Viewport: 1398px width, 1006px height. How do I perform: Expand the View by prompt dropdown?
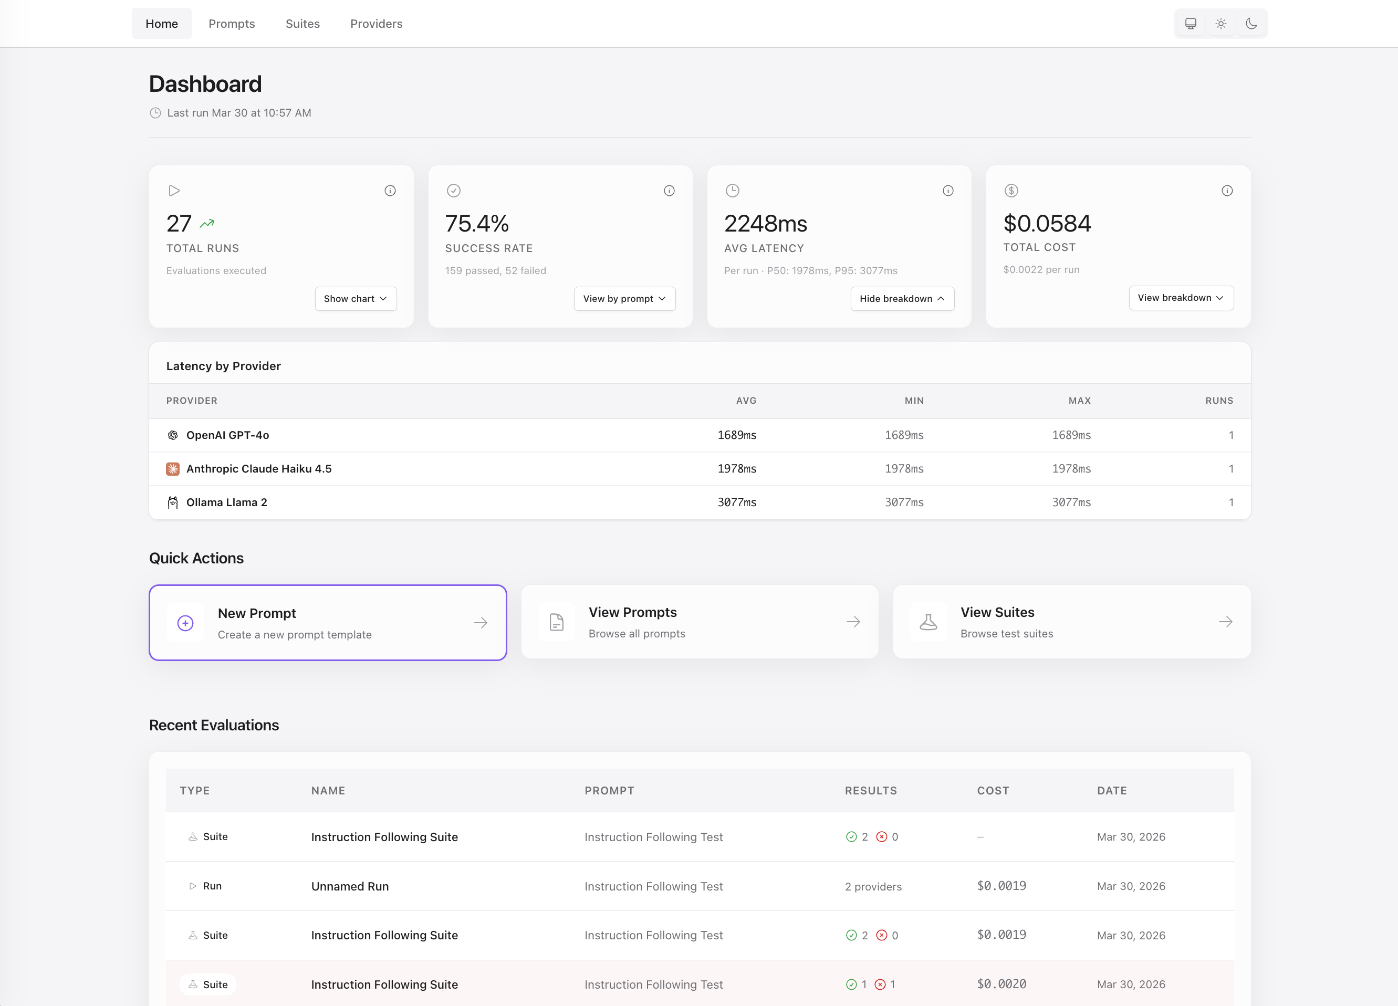tap(624, 298)
